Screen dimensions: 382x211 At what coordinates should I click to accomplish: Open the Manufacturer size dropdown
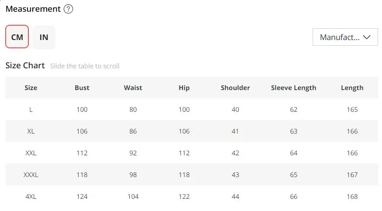(340, 37)
